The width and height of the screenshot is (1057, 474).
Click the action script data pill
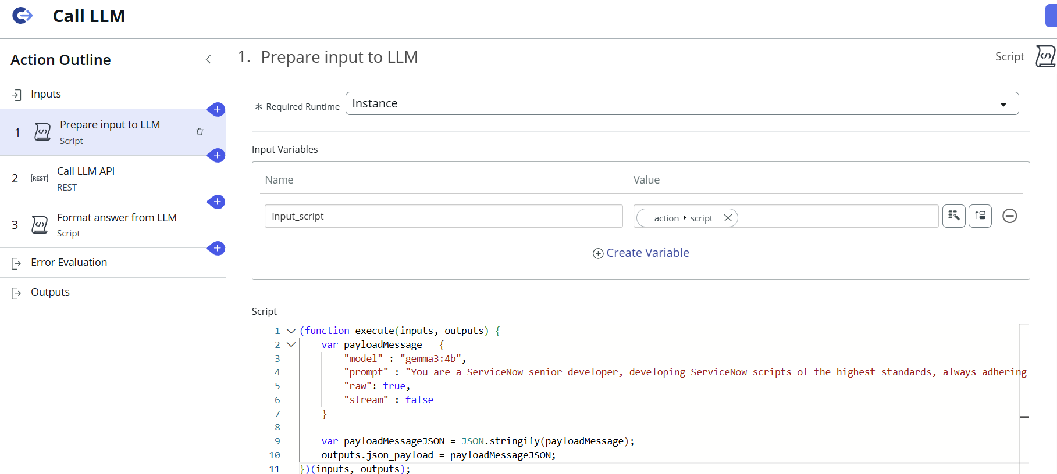pos(683,218)
